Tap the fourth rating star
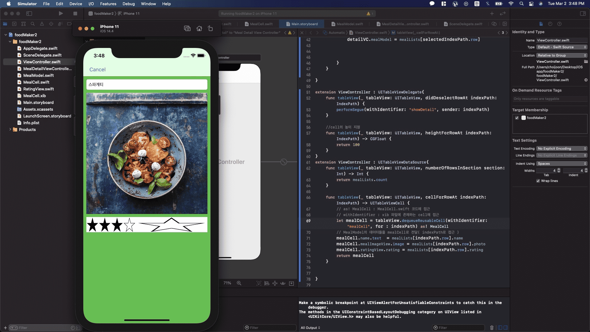Image resolution: width=590 pixels, height=332 pixels. 129,225
